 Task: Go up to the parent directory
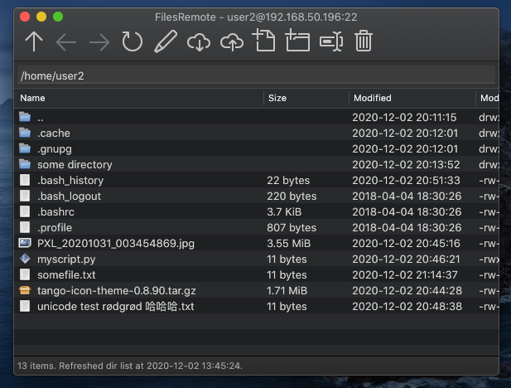tap(34, 41)
